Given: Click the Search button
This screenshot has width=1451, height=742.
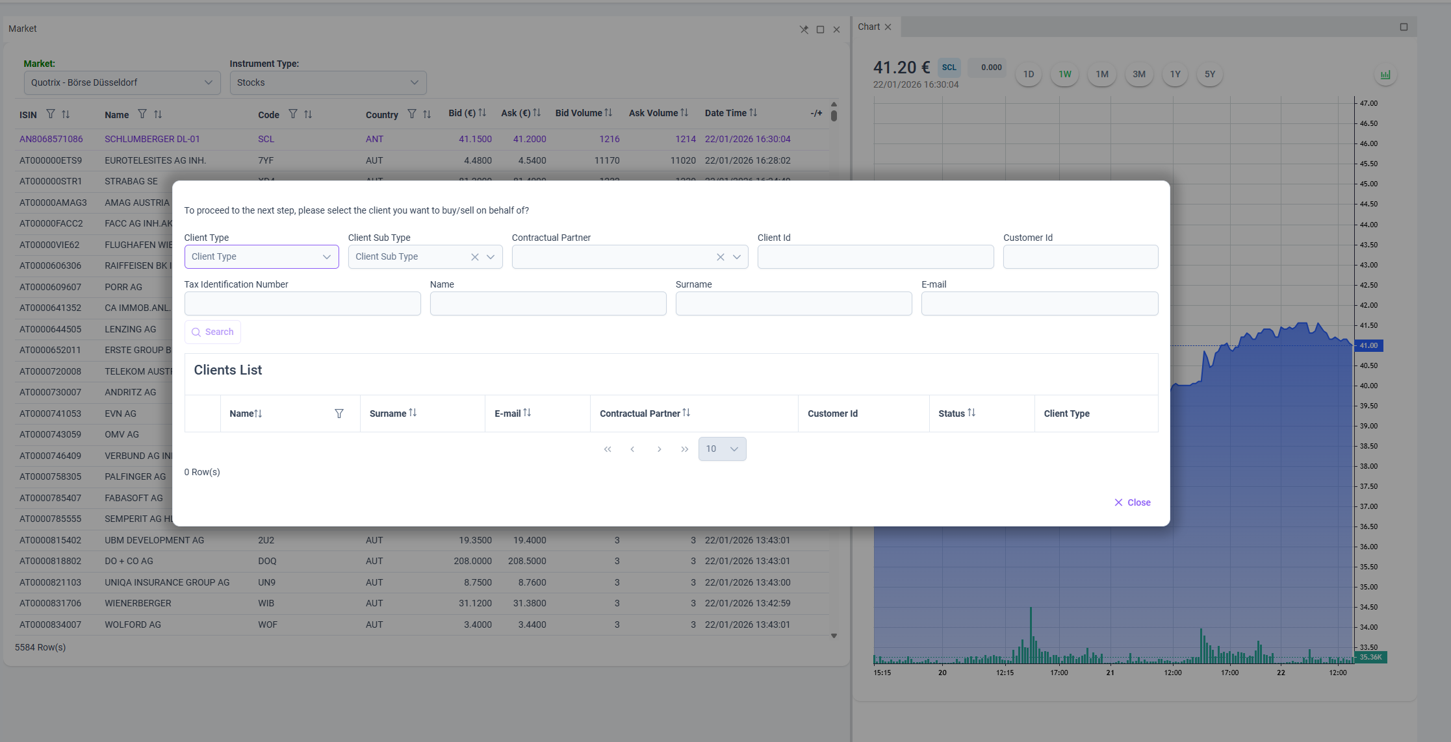Looking at the screenshot, I should pyautogui.click(x=212, y=332).
